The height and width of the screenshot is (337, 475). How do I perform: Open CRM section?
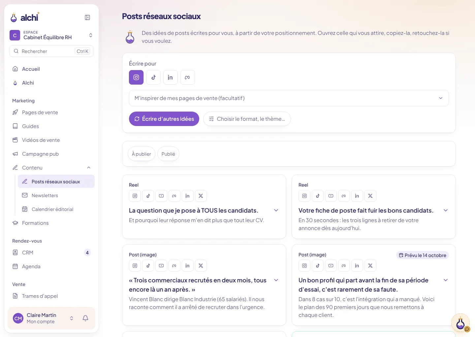click(51, 252)
